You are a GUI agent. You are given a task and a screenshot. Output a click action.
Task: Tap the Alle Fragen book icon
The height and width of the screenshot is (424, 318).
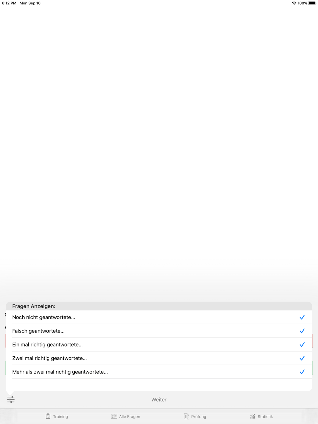coord(114,416)
